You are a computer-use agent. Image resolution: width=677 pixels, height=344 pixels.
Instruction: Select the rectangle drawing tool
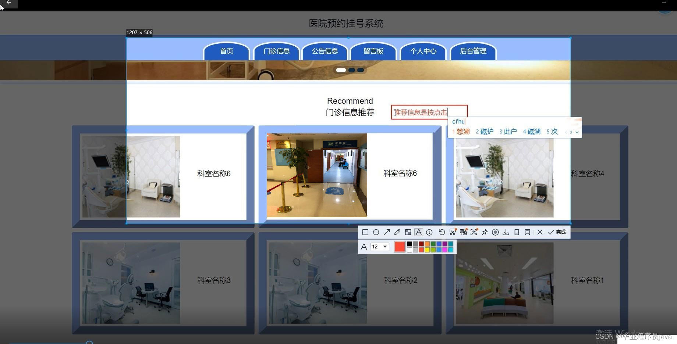point(365,232)
